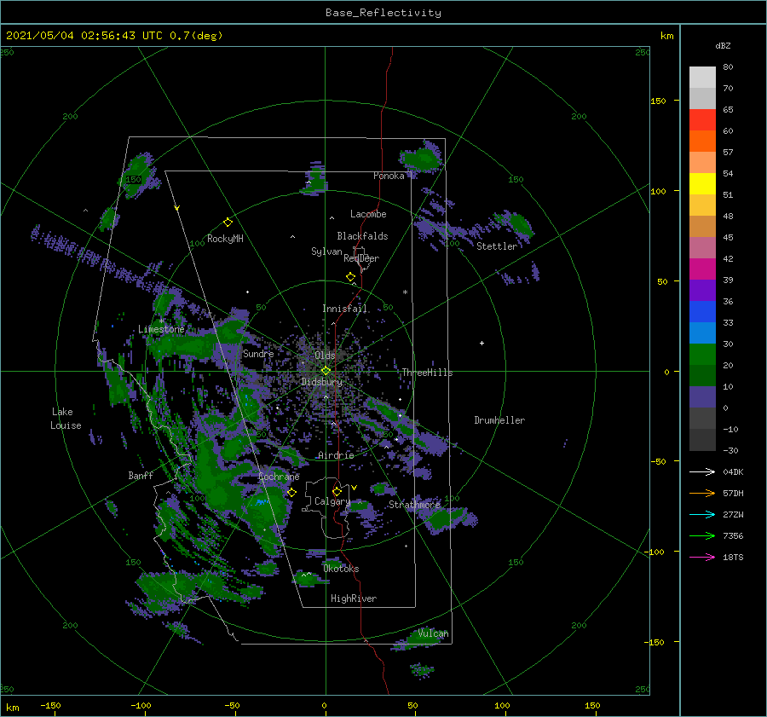Pick the magenta 39-42 dBZ swatch
This screenshot has height=717, width=767.
702,269
